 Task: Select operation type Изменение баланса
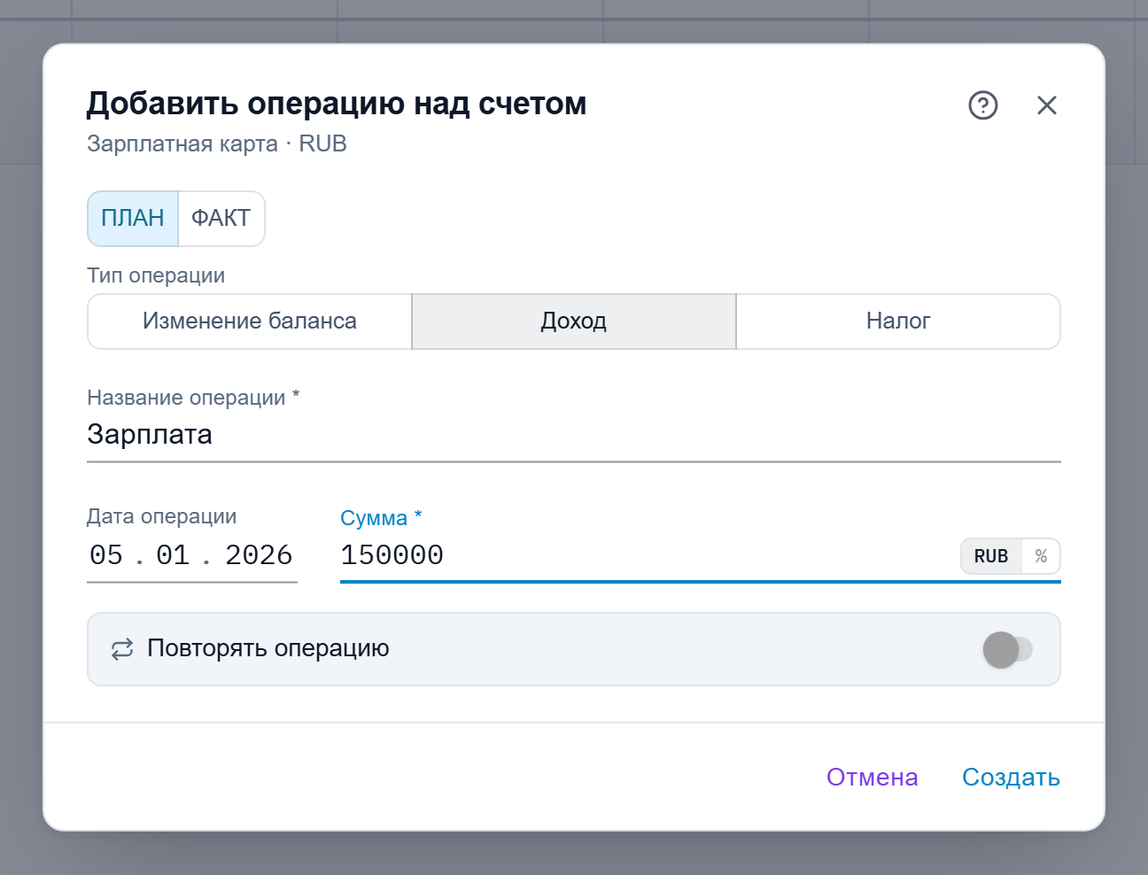250,321
